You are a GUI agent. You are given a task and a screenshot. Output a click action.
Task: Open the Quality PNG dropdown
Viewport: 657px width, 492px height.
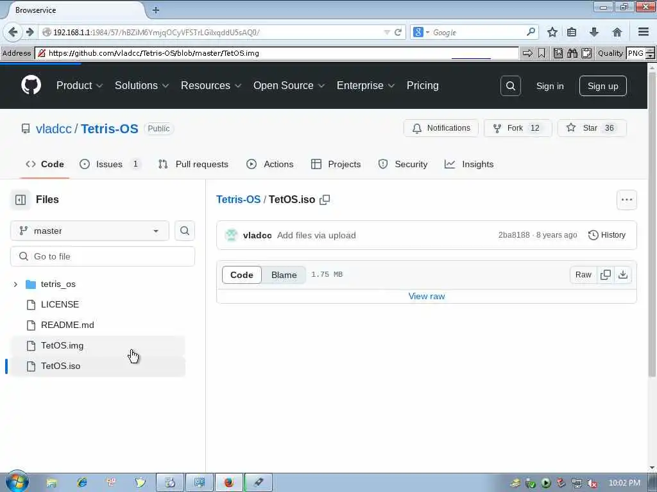(x=640, y=53)
